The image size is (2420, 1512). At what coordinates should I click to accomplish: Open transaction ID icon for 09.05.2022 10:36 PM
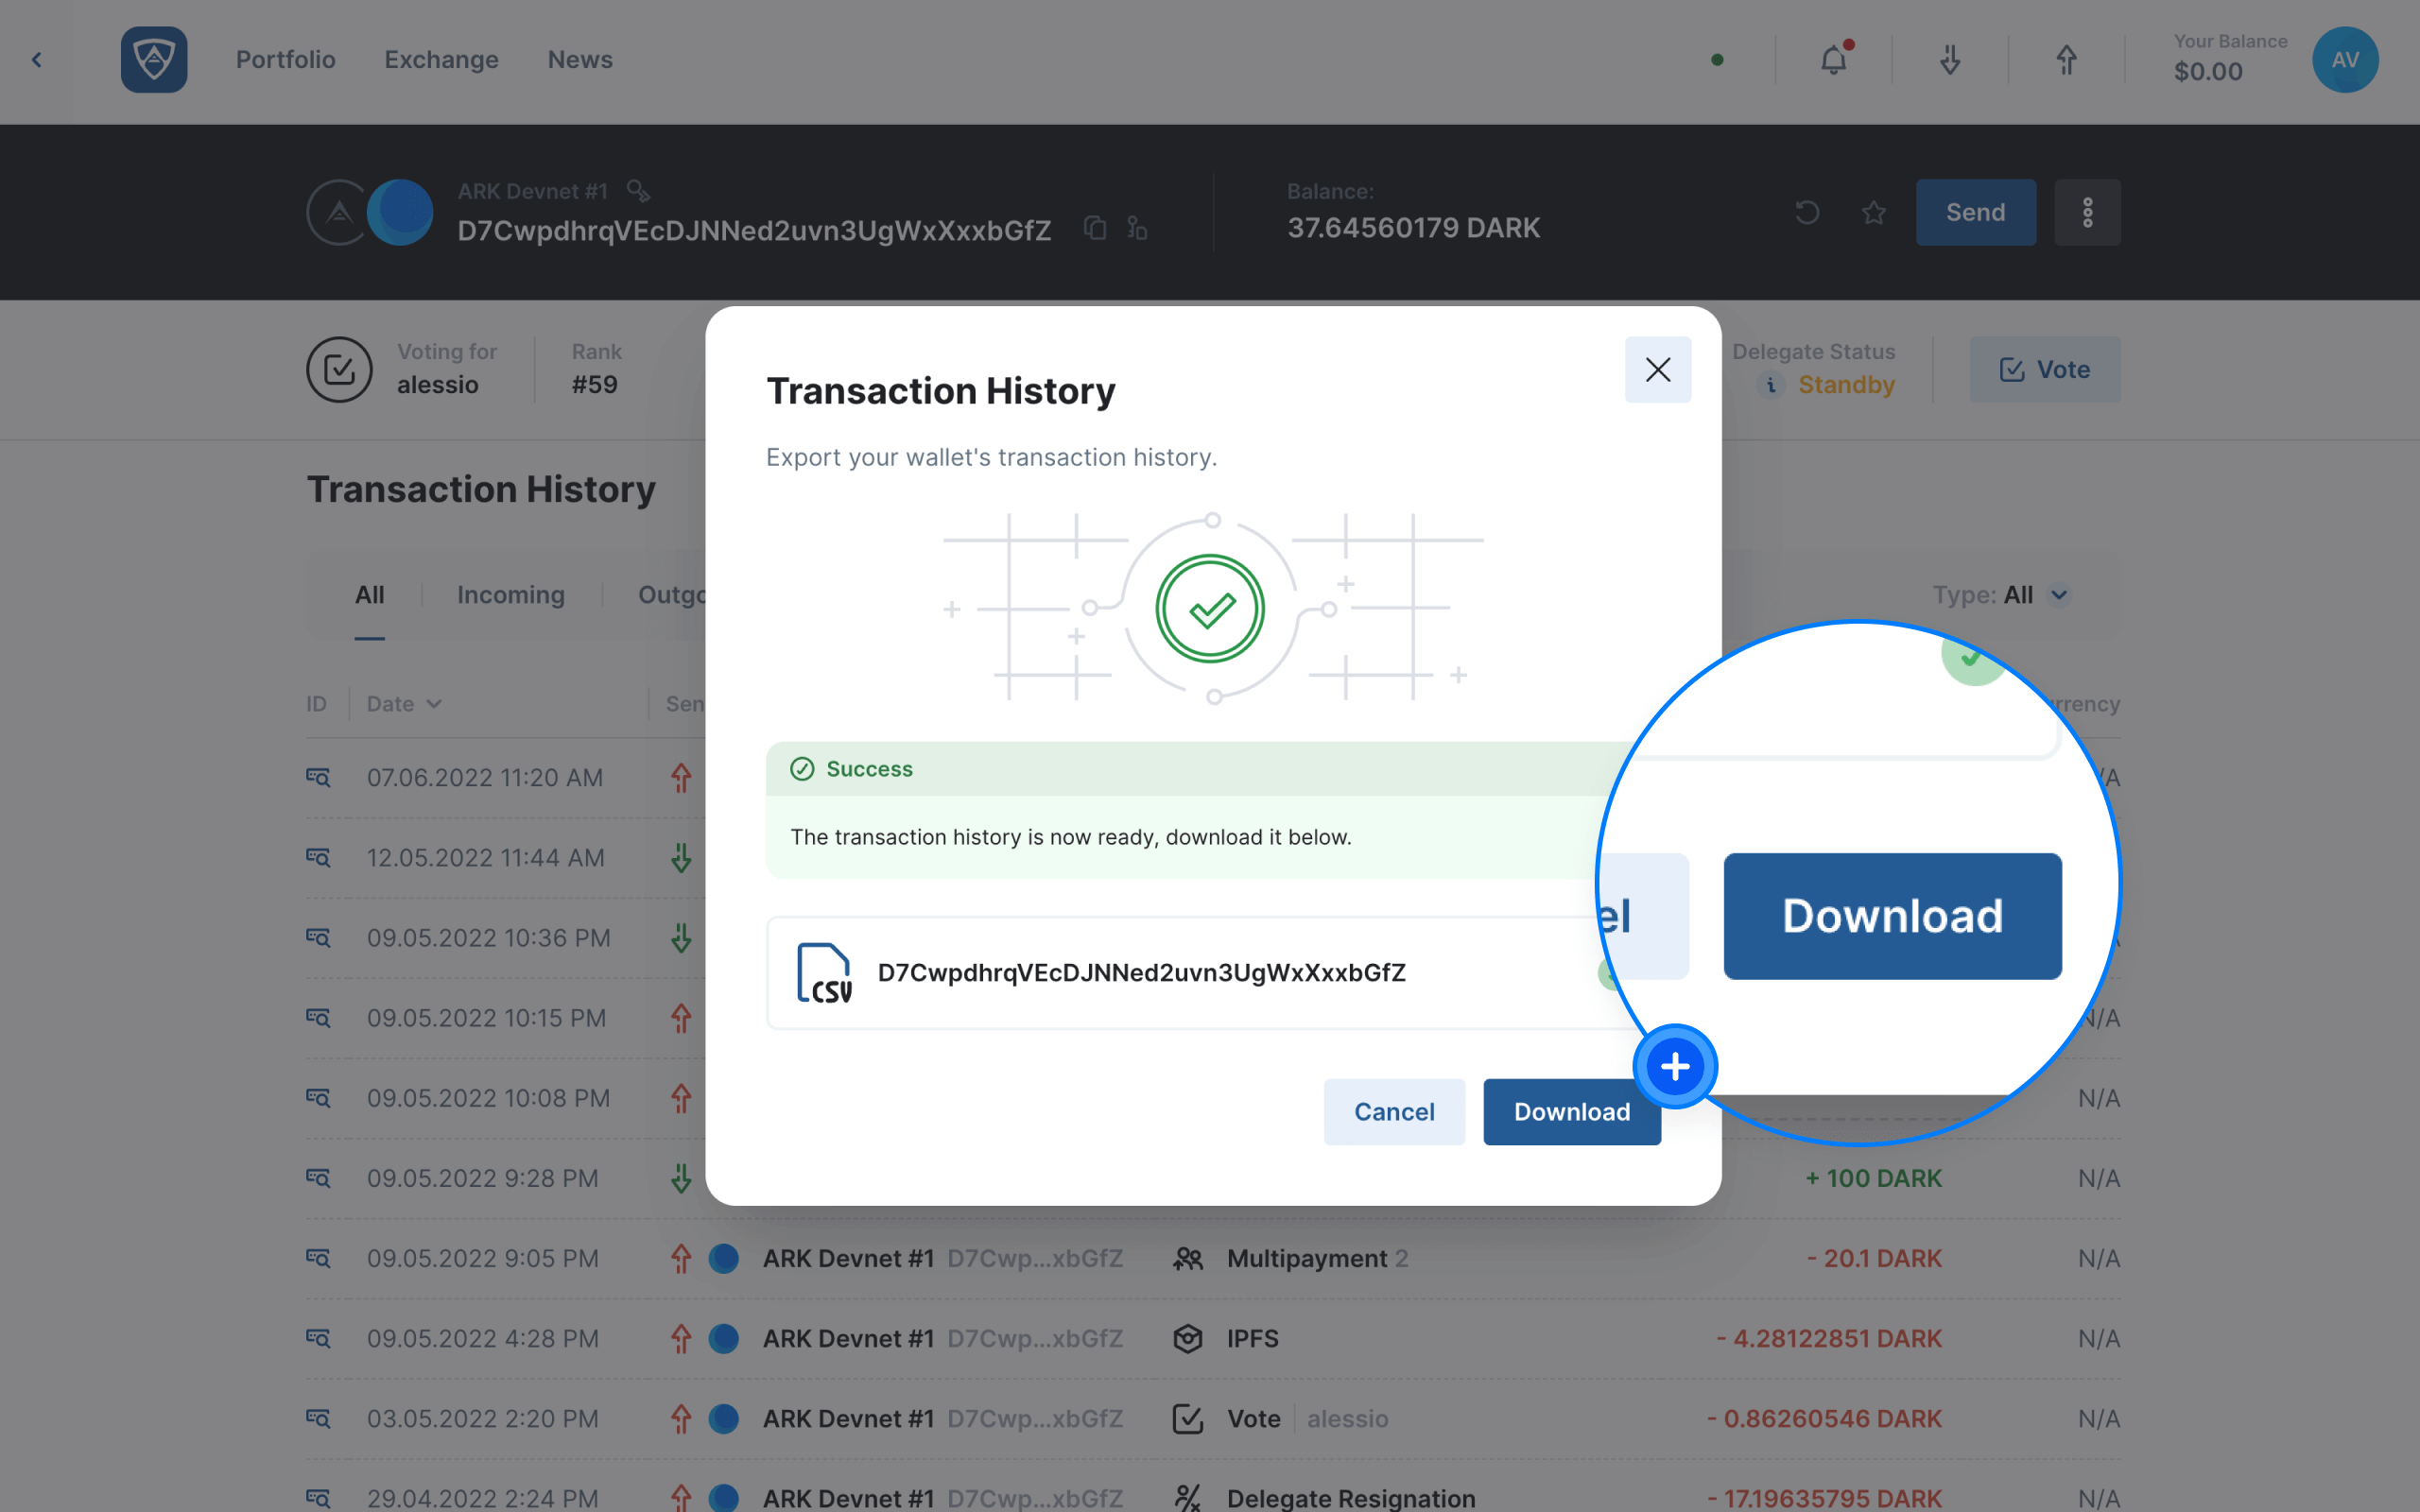point(318,937)
